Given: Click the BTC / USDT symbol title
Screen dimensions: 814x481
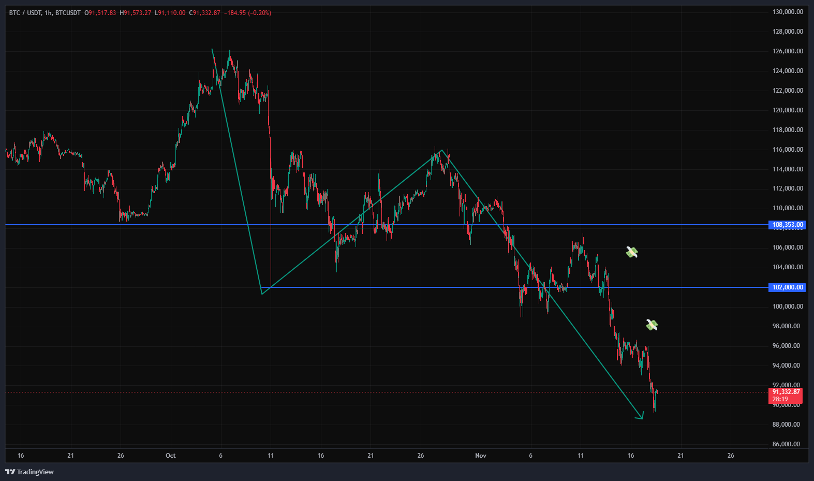Looking at the screenshot, I should coord(25,13).
